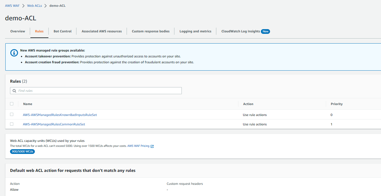Open the Logging and metrics tab
The height and width of the screenshot is (196, 381).
(x=195, y=31)
